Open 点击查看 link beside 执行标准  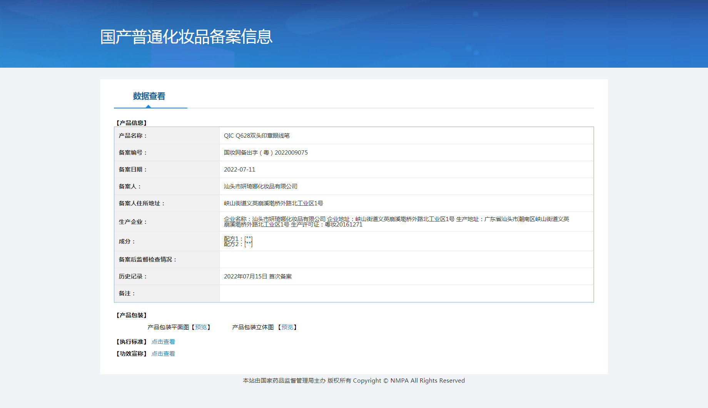point(163,342)
